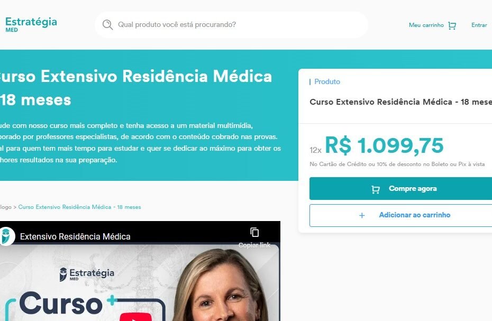Click the Copiar link icon on the video
This screenshot has height=321, width=492.
(x=254, y=232)
